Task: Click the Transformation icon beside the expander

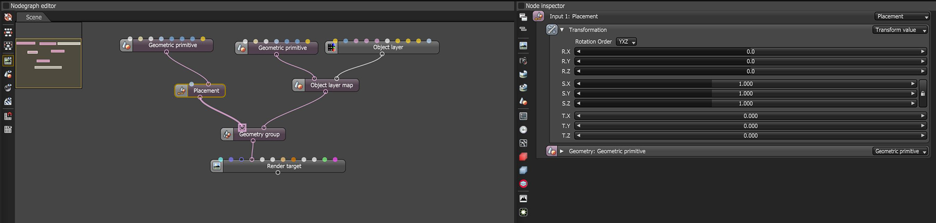Action: click(x=552, y=29)
